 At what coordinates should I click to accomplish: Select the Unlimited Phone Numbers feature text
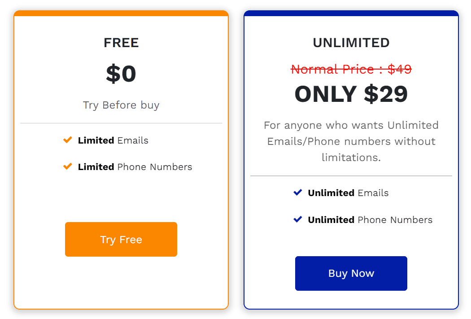370,219
